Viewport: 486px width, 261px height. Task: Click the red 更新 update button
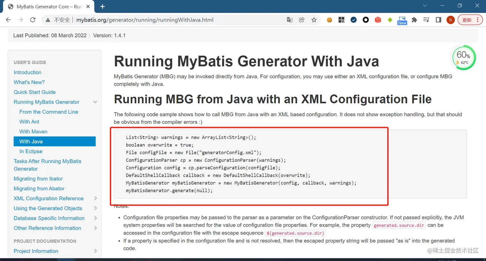470,20
